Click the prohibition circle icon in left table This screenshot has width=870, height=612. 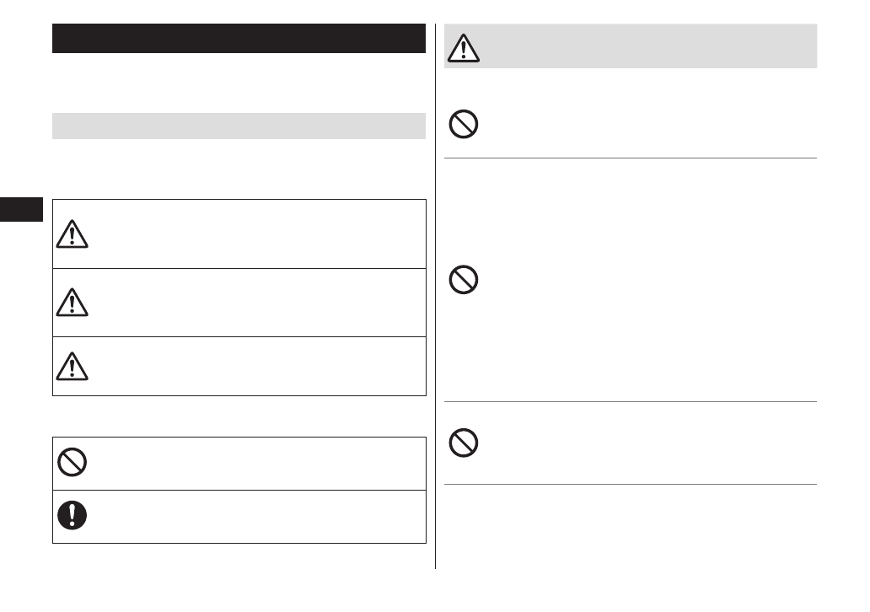[x=72, y=463]
